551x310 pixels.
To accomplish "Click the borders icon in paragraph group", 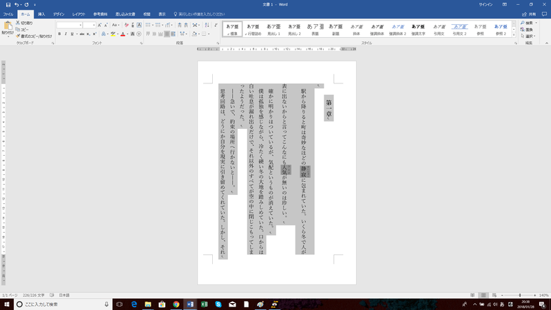I will [204, 34].
